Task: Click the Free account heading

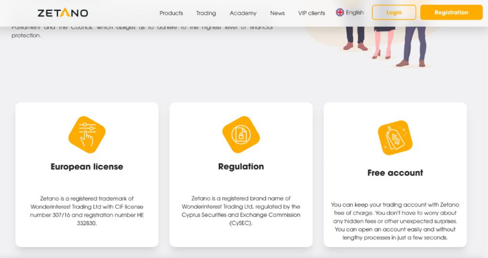Action: (x=395, y=173)
